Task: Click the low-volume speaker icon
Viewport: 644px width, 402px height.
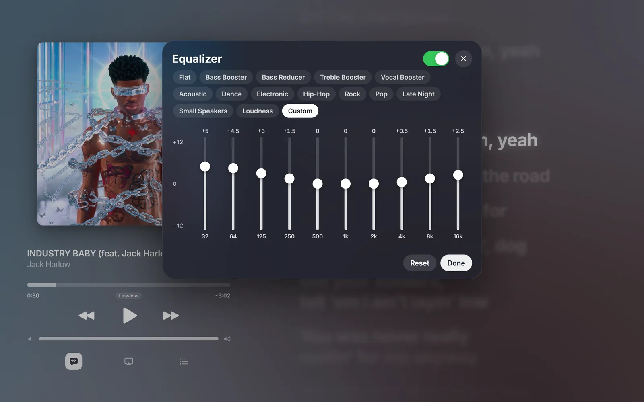Action: click(29, 339)
